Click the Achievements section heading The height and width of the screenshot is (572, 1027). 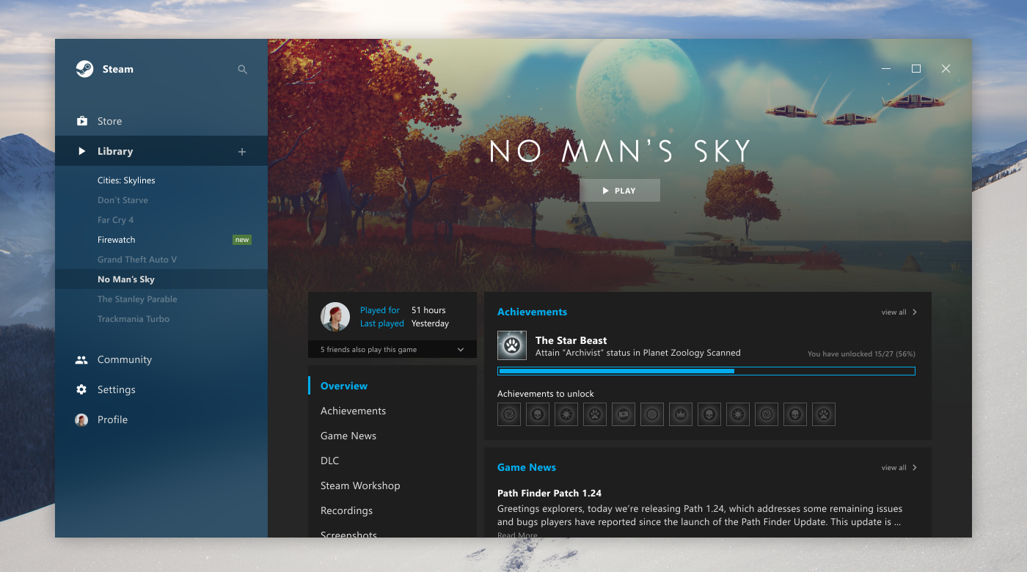tap(532, 312)
